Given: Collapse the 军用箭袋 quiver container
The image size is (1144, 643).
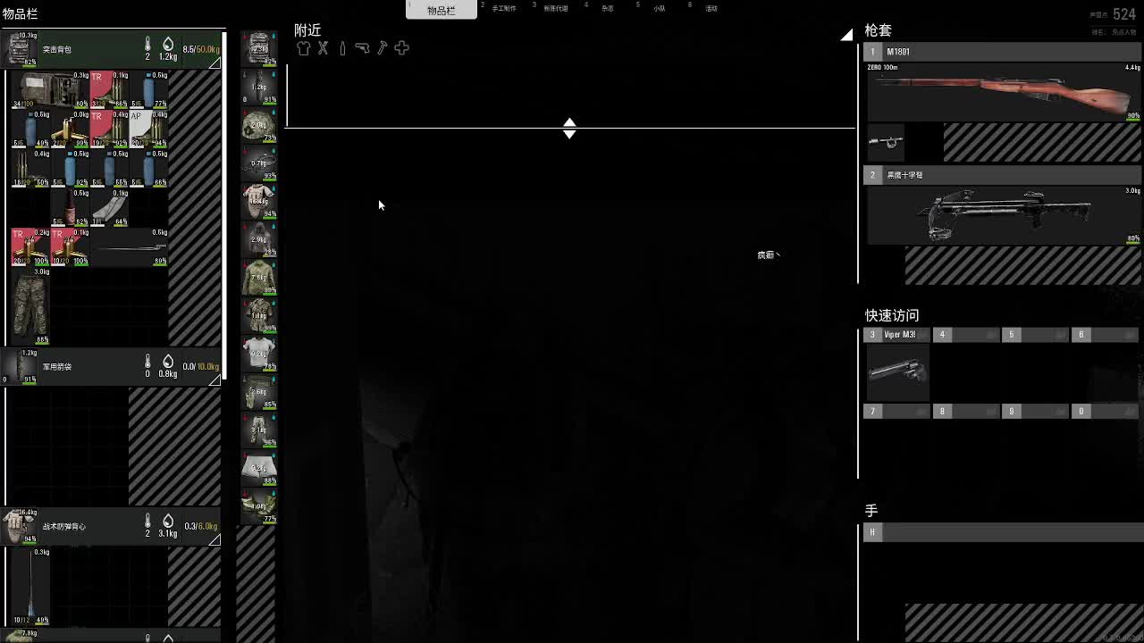Looking at the screenshot, I should pyautogui.click(x=214, y=380).
